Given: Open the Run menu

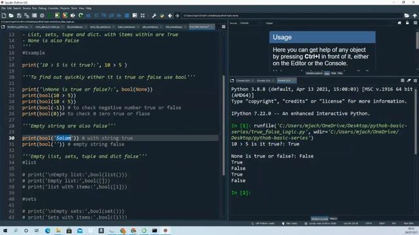Looking at the screenshot, I should tap(35, 8).
